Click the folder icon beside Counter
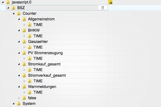This screenshot has width=161, height=107. 19,13
